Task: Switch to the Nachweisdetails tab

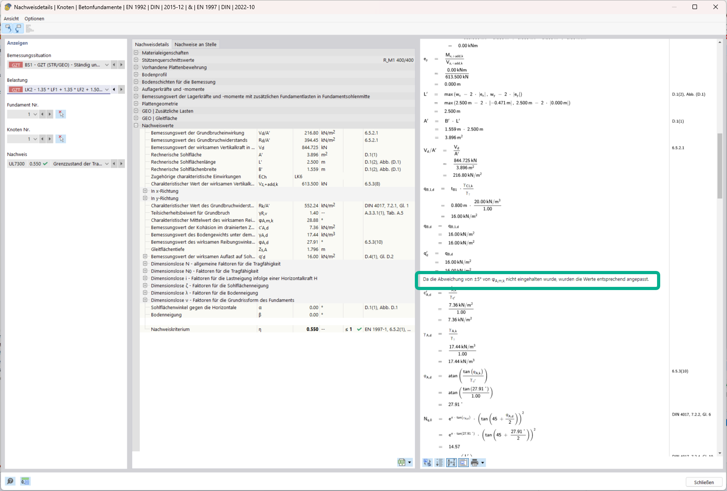Action: pos(152,44)
